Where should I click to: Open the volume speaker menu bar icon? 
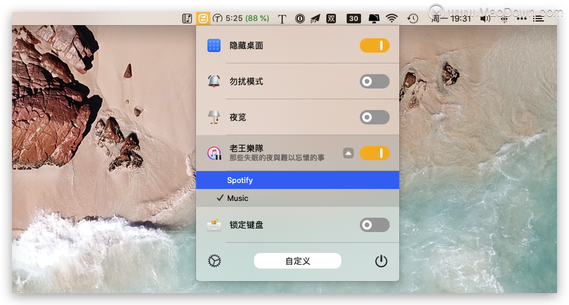pos(485,19)
